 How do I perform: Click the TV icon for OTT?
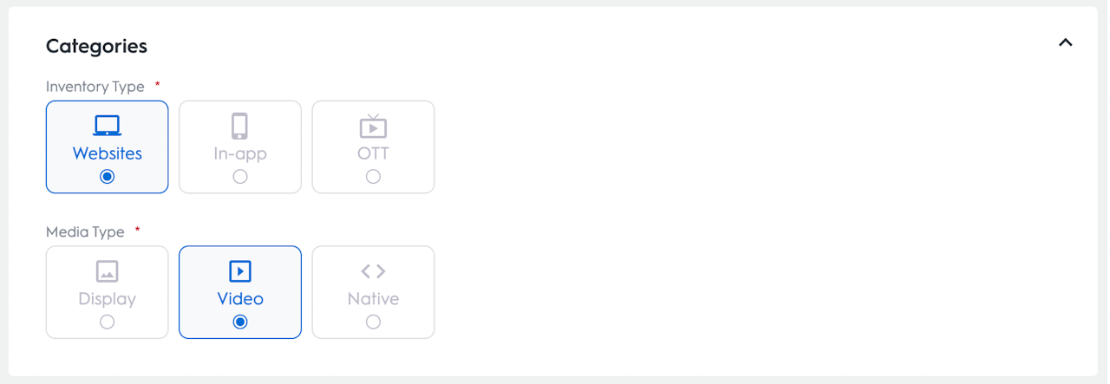coord(373,127)
